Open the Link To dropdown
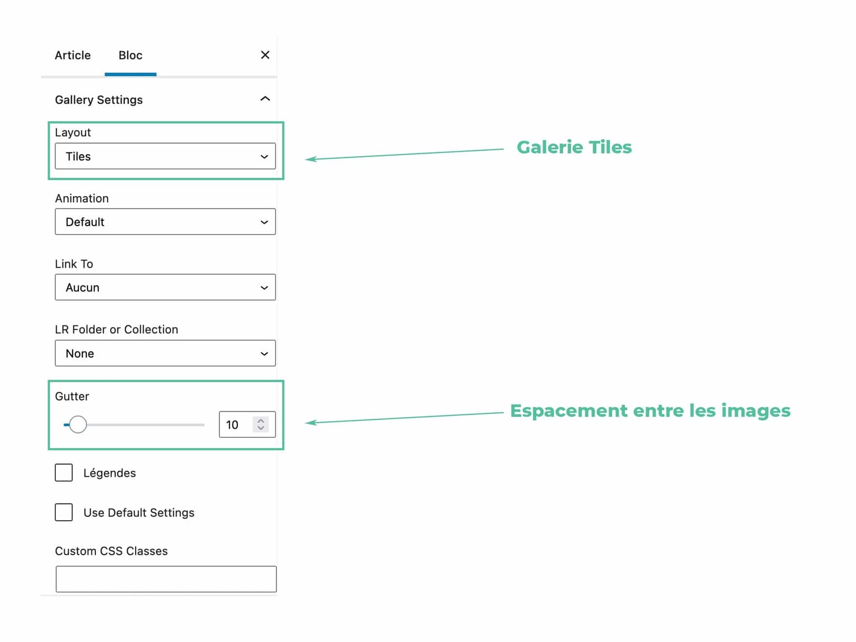Image resolution: width=856 pixels, height=642 pixels. (165, 287)
